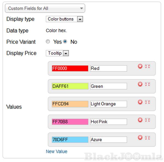Open the Custom Fields for All dropdown
Screen dimensions: 164x162
[45, 8]
